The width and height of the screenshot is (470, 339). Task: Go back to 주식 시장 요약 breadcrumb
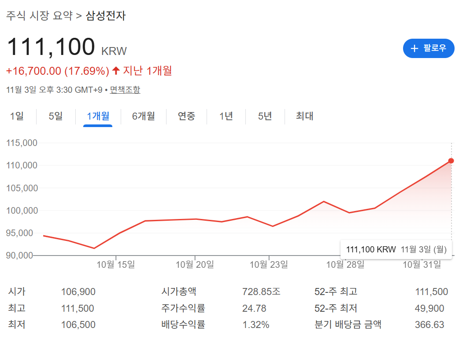click(39, 15)
